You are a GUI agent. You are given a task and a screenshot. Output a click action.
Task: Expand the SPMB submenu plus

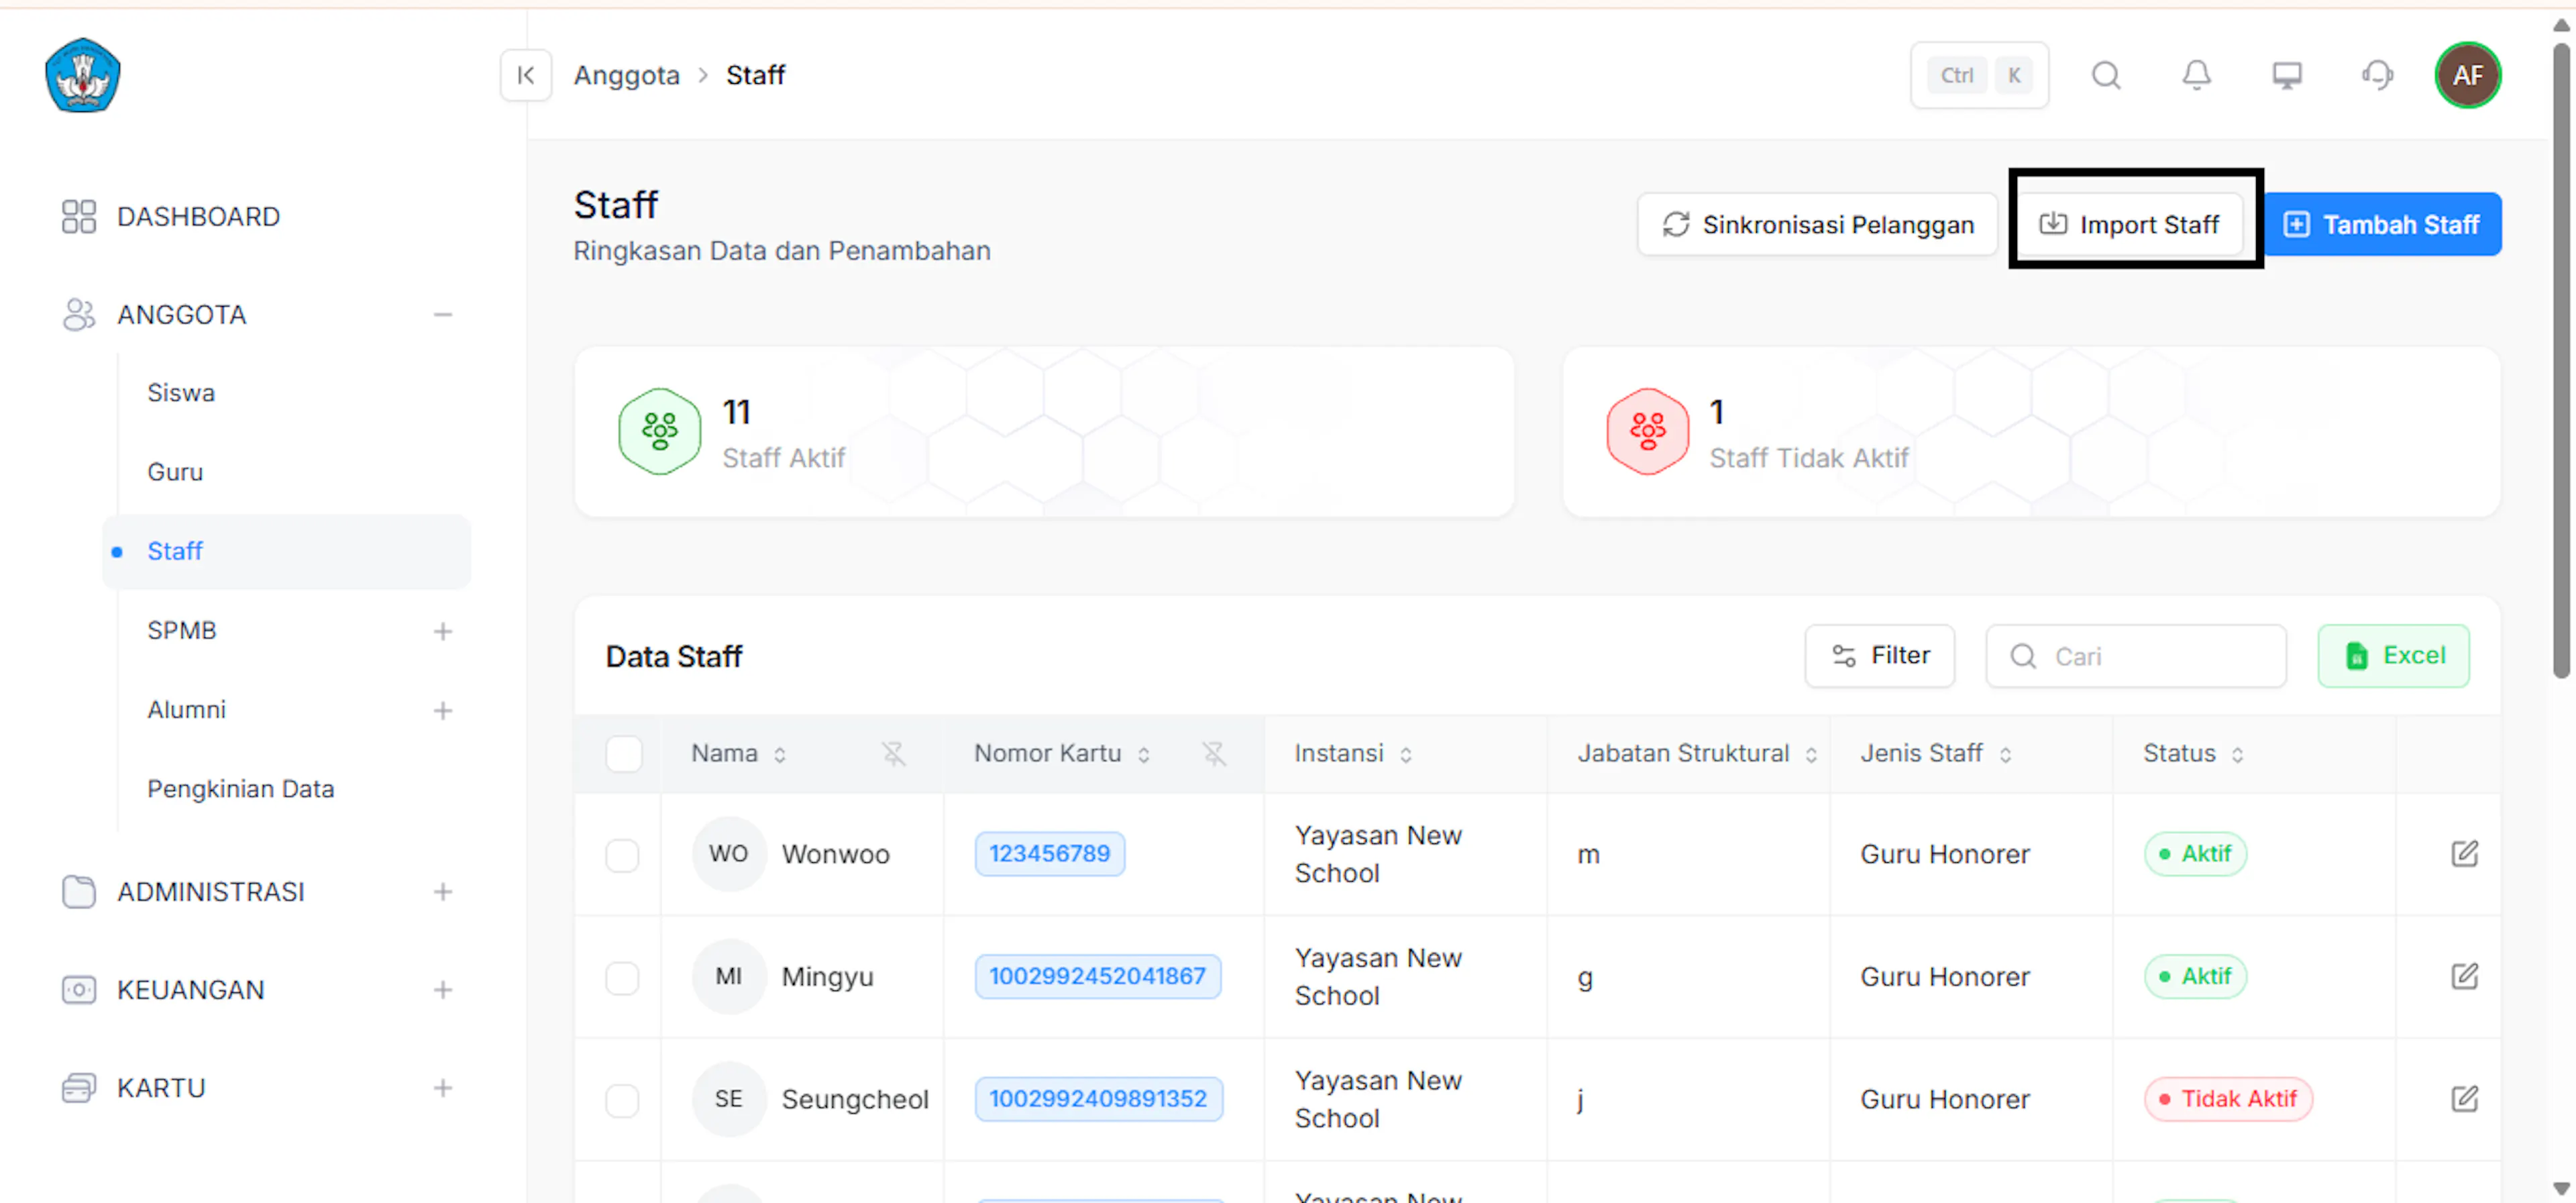point(443,632)
